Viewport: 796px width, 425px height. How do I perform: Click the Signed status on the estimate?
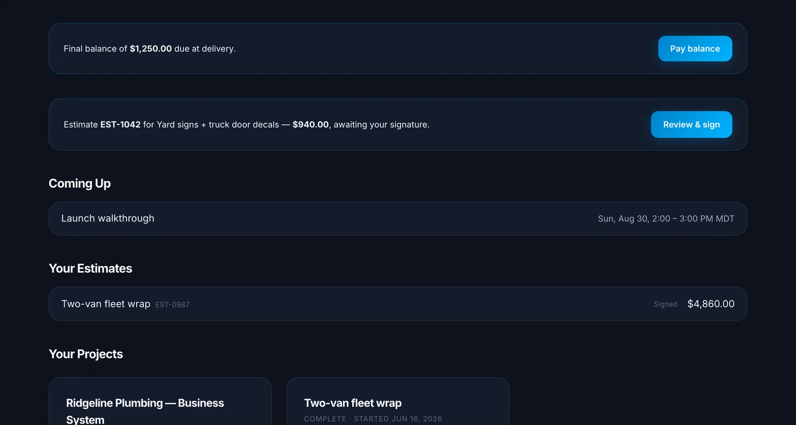click(665, 304)
